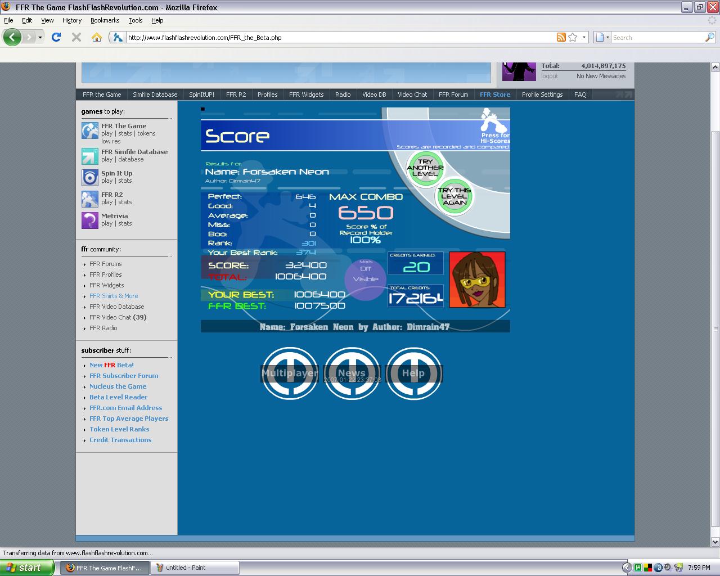Open the purple Metrivia icon
The width and height of the screenshot is (720, 576).
coord(90,220)
